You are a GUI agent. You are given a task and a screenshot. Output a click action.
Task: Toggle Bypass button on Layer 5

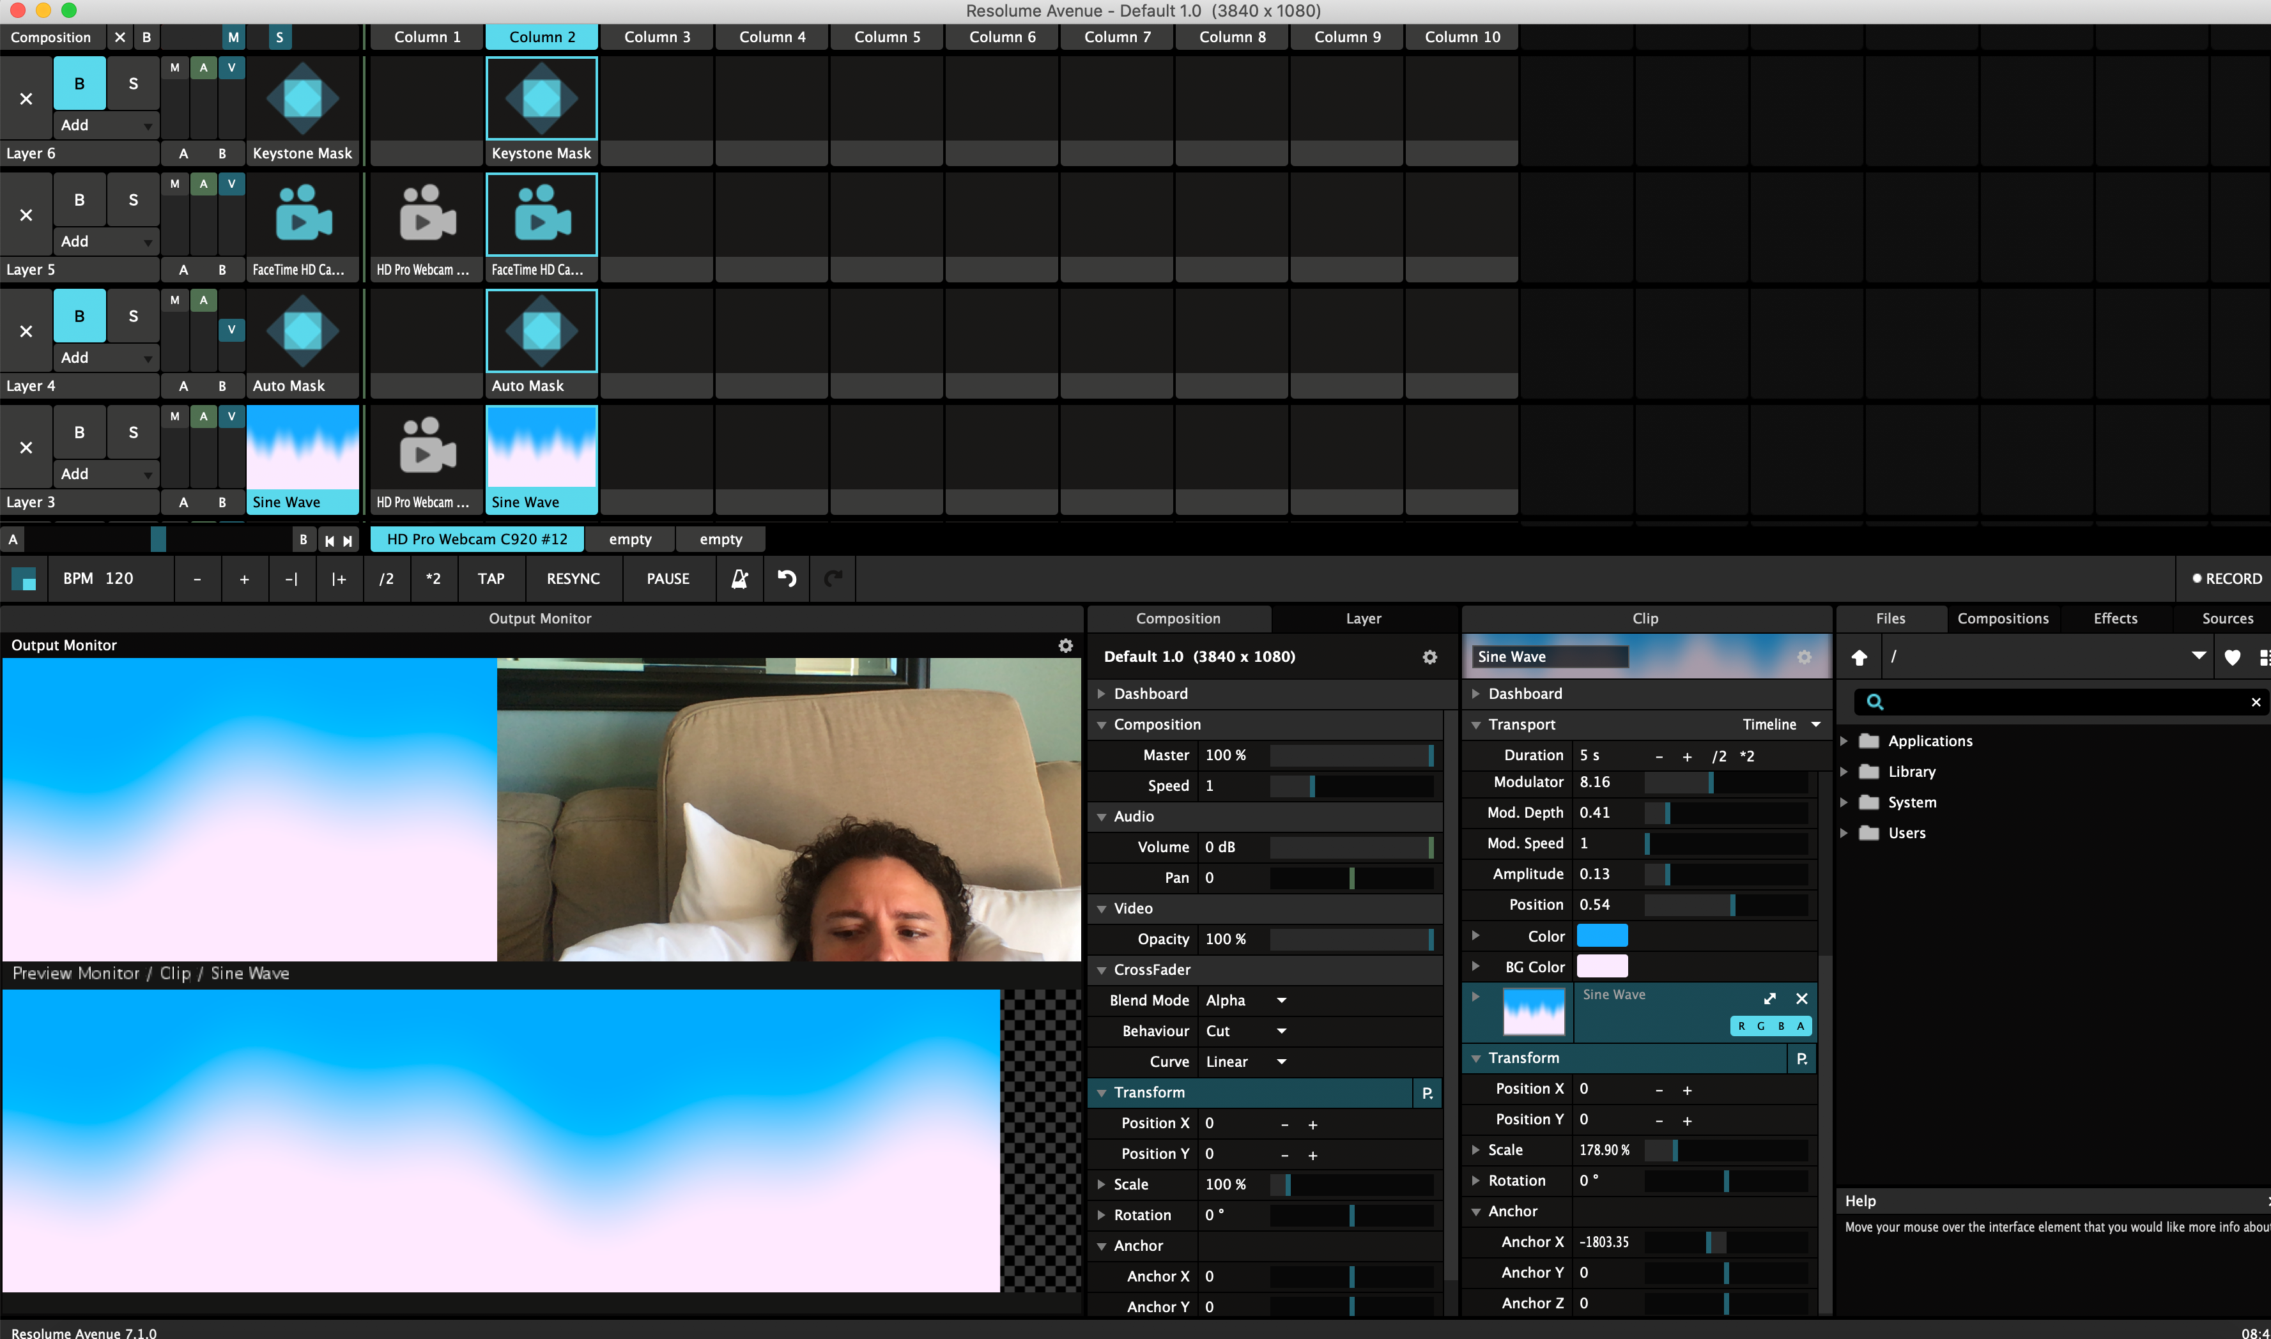pos(79,199)
